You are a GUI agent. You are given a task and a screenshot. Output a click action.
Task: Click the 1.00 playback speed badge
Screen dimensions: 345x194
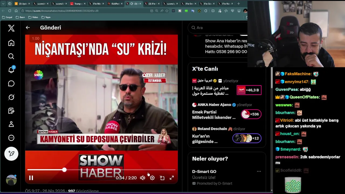pyautogui.click(x=36, y=39)
